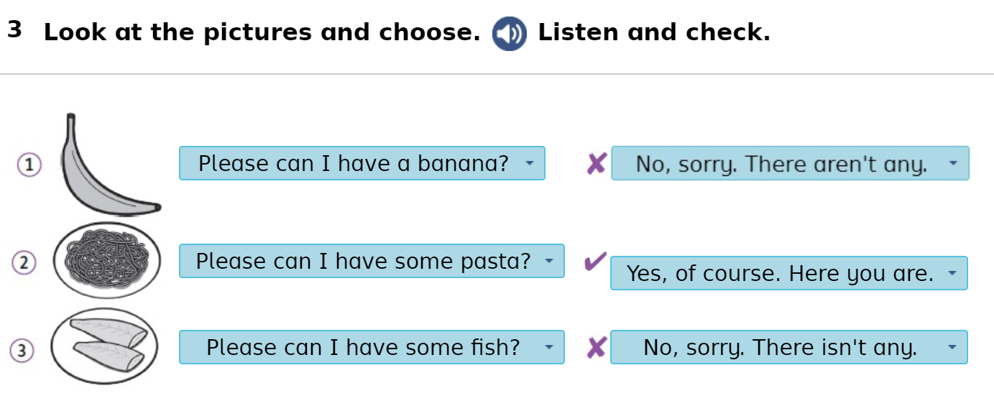
Task: Click the 'Look at the pictures and choose' heading
Action: pos(262,33)
